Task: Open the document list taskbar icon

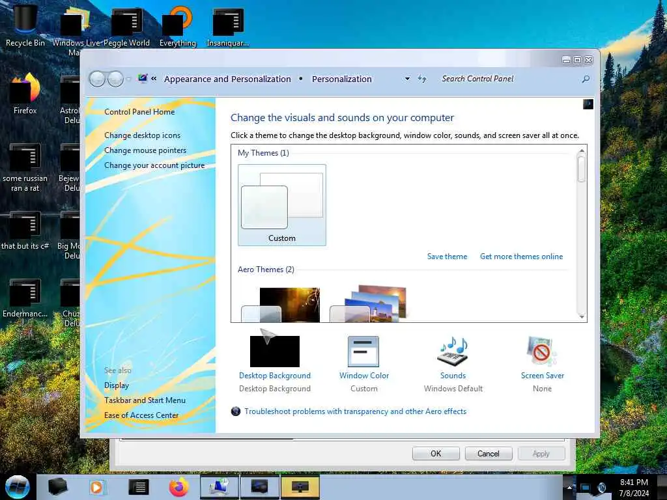Action: pyautogui.click(x=139, y=487)
